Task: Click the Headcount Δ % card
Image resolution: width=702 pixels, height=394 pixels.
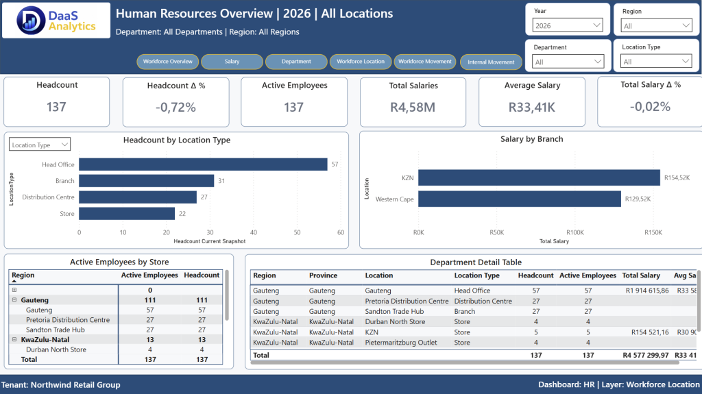Action: 176,102
